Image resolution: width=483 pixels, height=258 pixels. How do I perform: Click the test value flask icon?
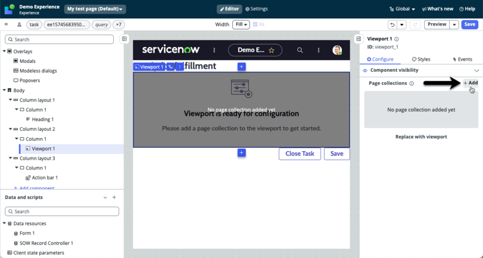click(x=19, y=24)
